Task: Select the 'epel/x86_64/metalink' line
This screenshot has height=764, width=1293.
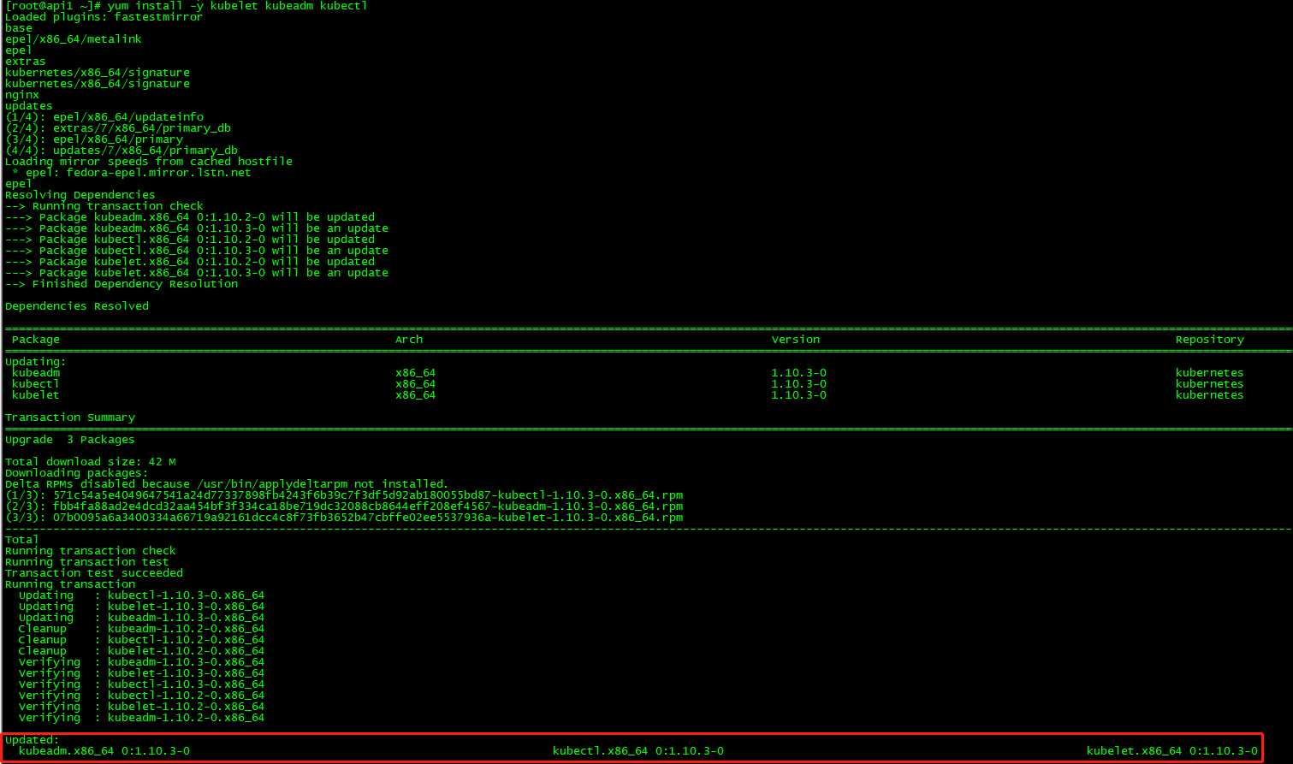Action: (74, 39)
